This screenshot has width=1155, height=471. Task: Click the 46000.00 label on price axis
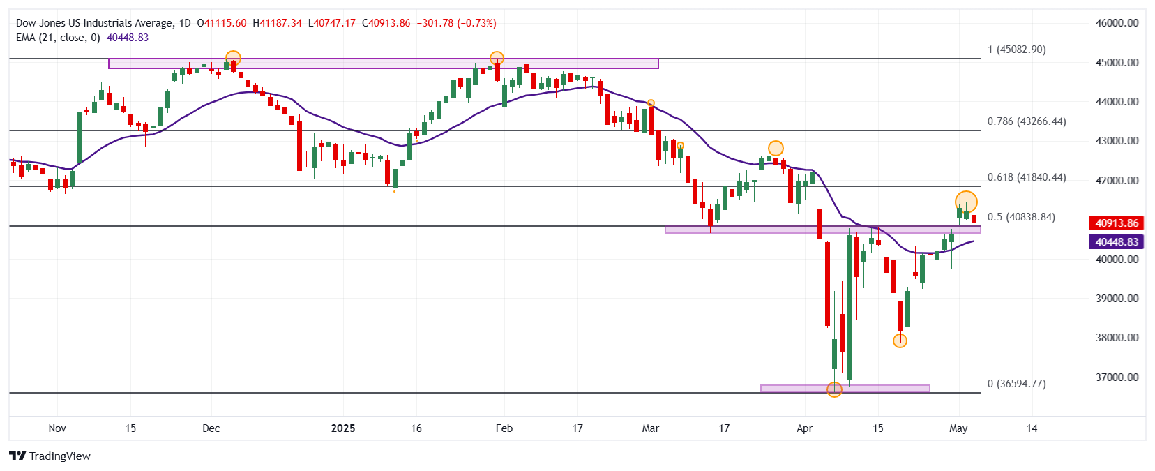click(1117, 23)
